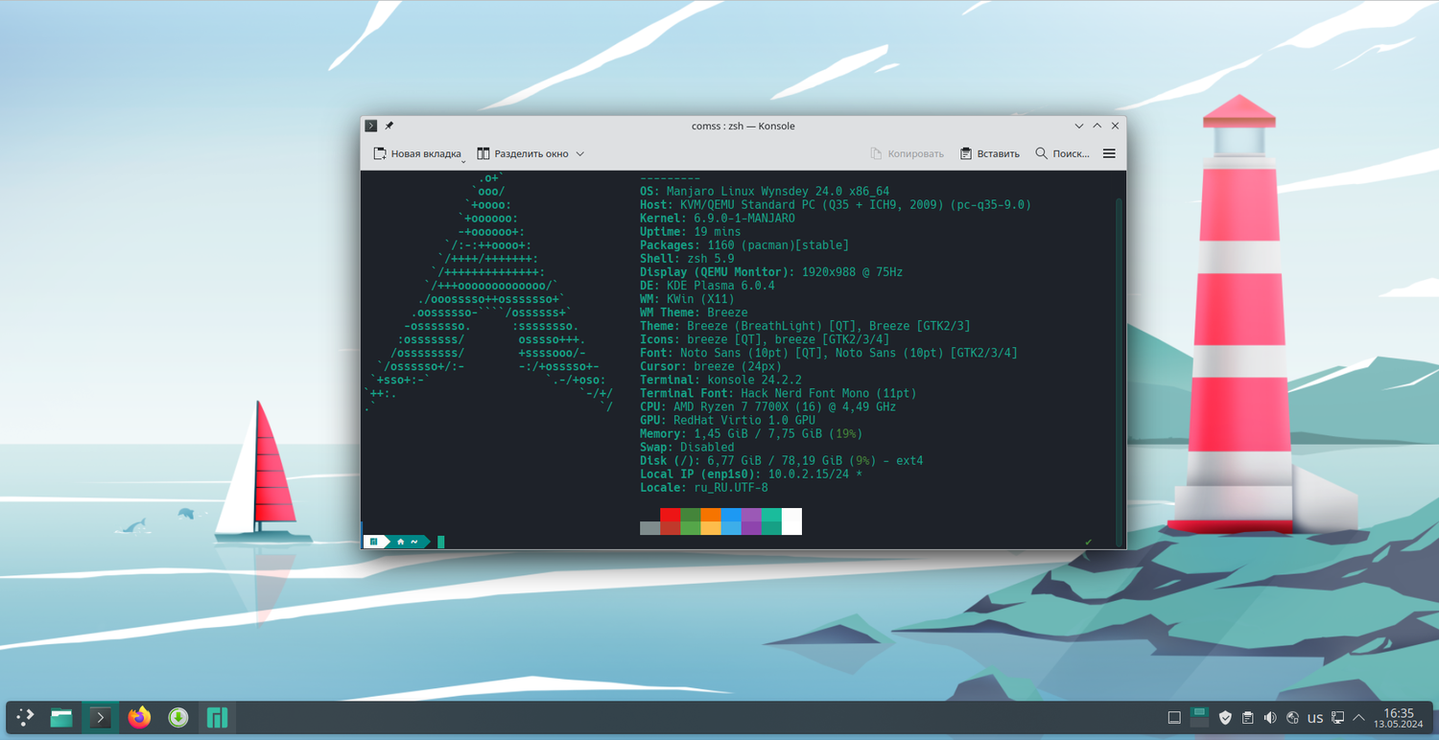Open the shield checkmark tray icon
Screen dimensions: 1439x740
click(1225, 717)
